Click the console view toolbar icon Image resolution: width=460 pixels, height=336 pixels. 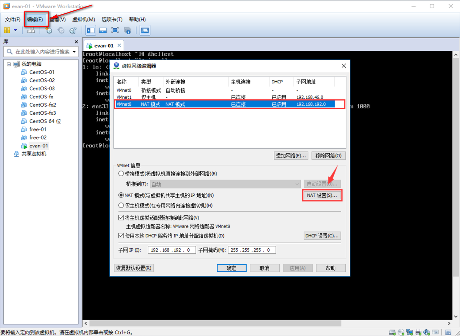(145, 30)
